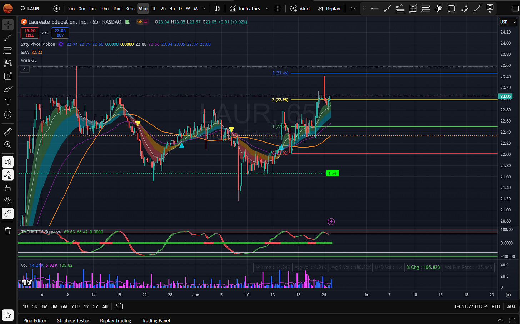The height and width of the screenshot is (324, 520).
Task: Select rectangle tool in favorites toolbar
Action: [452, 9]
